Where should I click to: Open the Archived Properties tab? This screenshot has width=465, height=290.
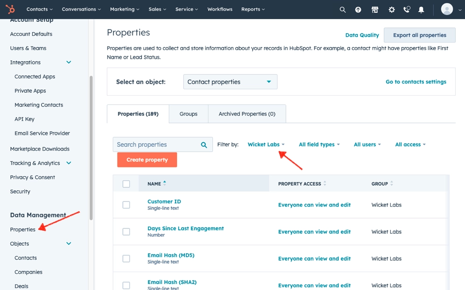click(247, 114)
